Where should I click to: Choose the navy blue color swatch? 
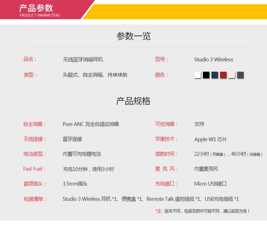click(x=215, y=75)
